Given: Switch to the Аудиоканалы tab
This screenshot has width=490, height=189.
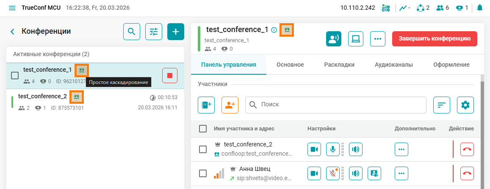Looking at the screenshot, I should click(394, 65).
